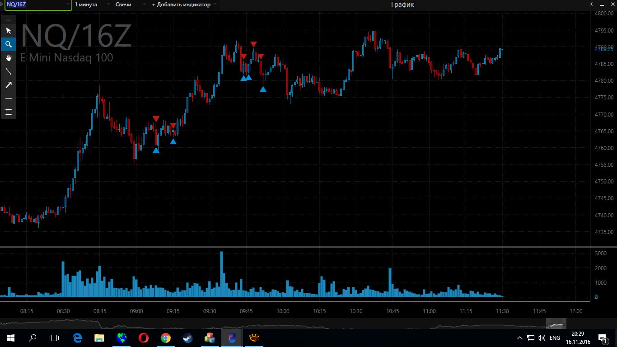
Task: Expand the 1 минута timeframe dropdown
Action: pyautogui.click(x=109, y=5)
